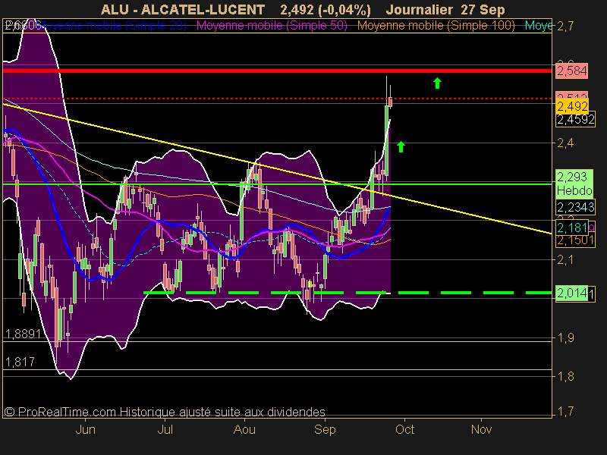Screen dimensions: 607x455
Task: Click the Nov month label
Action: point(481,430)
